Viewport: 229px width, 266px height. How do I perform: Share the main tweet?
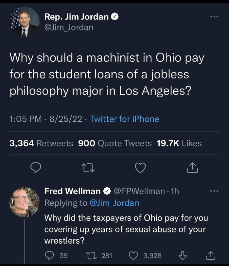click(x=192, y=168)
